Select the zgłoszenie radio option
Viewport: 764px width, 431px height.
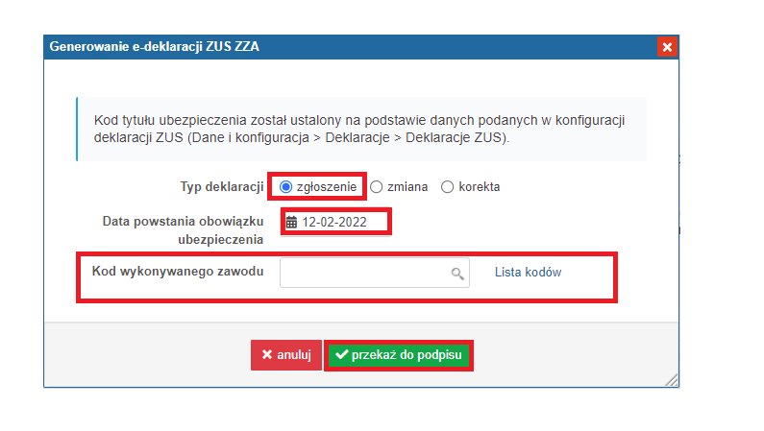pyautogui.click(x=285, y=186)
